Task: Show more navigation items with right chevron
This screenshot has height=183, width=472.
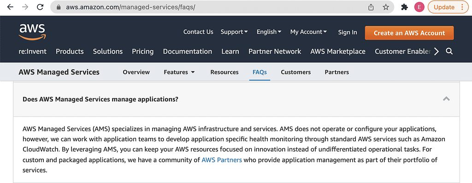Action: point(437,51)
